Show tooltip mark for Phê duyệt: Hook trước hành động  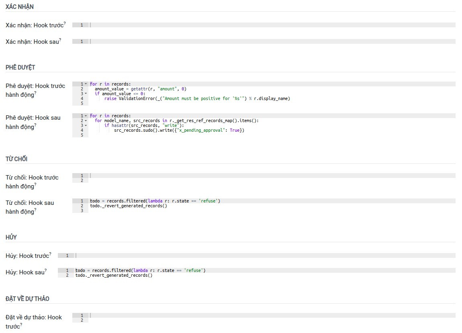(x=35, y=92)
